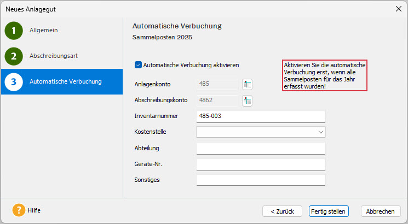This screenshot has height=224, width=408.
Task: Focus the Abteilung text field
Action: pos(260,149)
